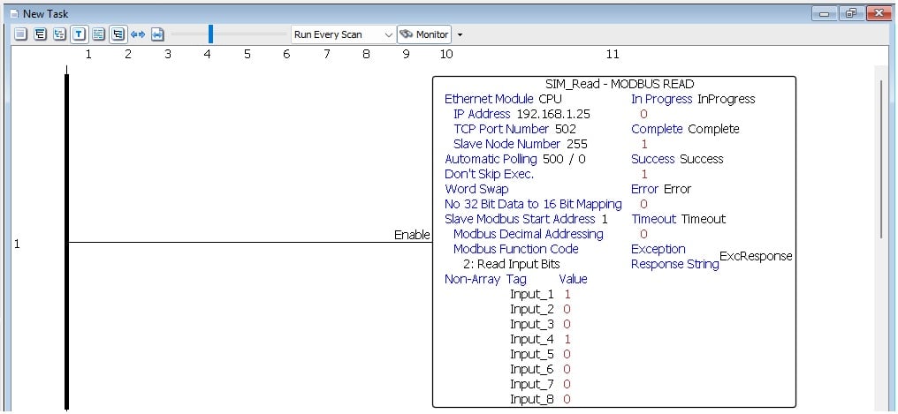898x414 pixels.
Task: Click the Timeout tag name
Action: [x=704, y=219]
